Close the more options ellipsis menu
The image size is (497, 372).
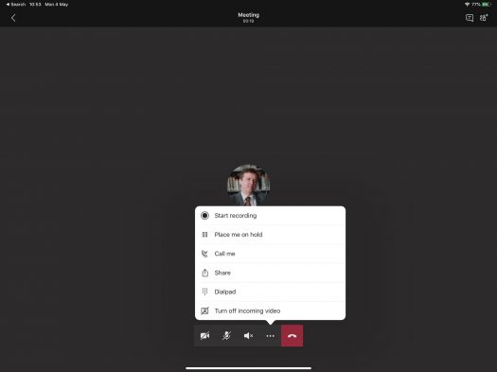(x=270, y=336)
